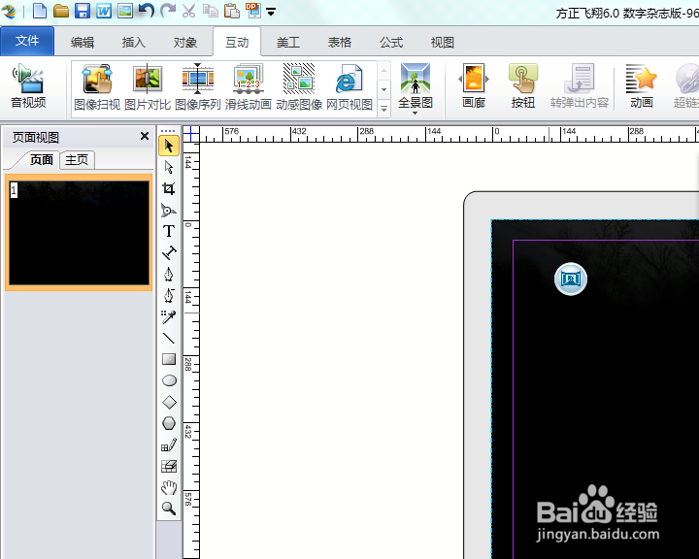699x559 pixels.
Task: Select the 主页 tab in page view
Action: (77, 159)
